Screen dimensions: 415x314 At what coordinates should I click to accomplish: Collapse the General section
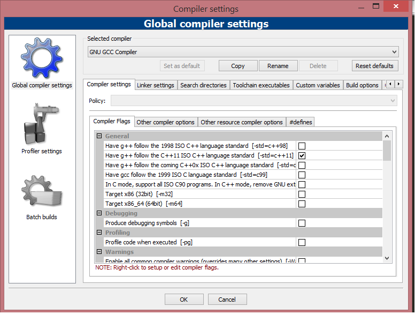99,136
